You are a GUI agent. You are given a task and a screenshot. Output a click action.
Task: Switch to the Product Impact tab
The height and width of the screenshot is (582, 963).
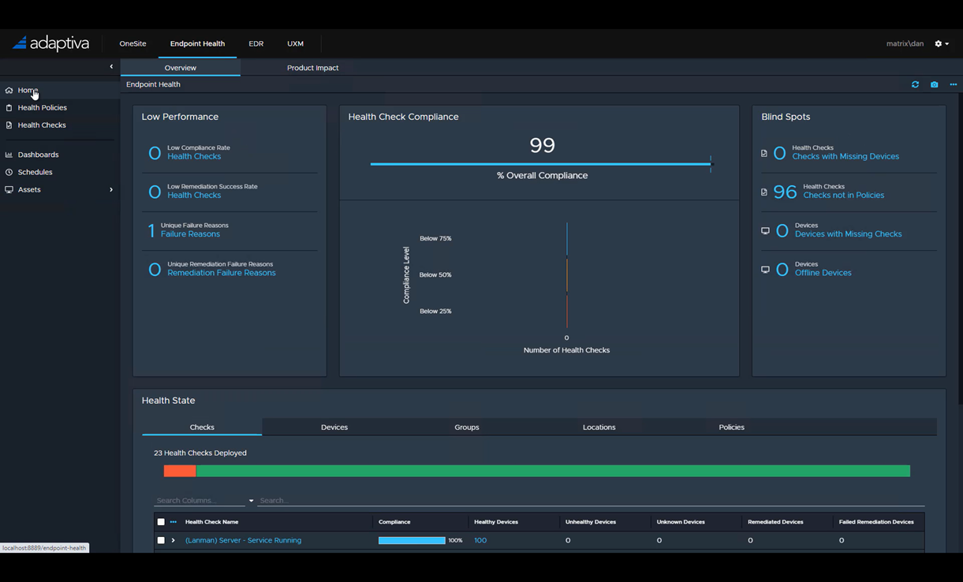tap(312, 68)
